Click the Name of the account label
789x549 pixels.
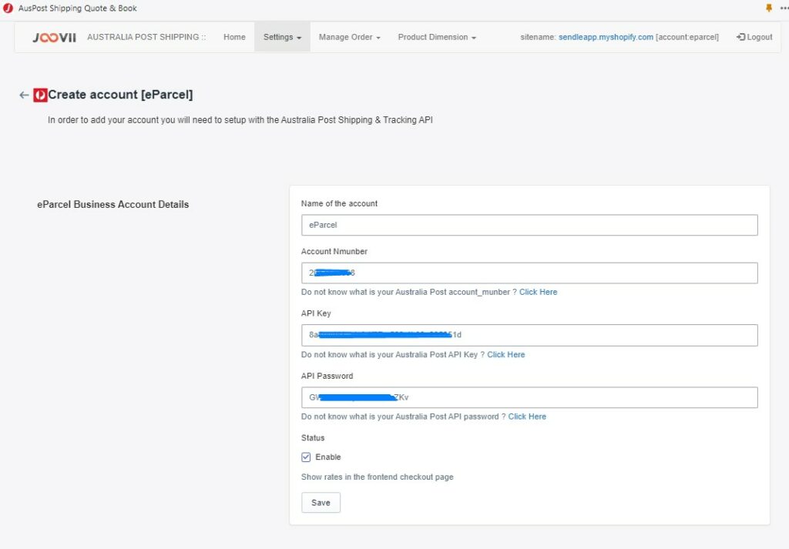339,203
